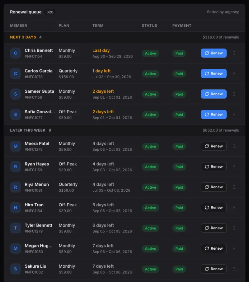The height and width of the screenshot is (282, 249).
Task: Click the 326 count badge beside Renewal queue
Action: pos(50,12)
